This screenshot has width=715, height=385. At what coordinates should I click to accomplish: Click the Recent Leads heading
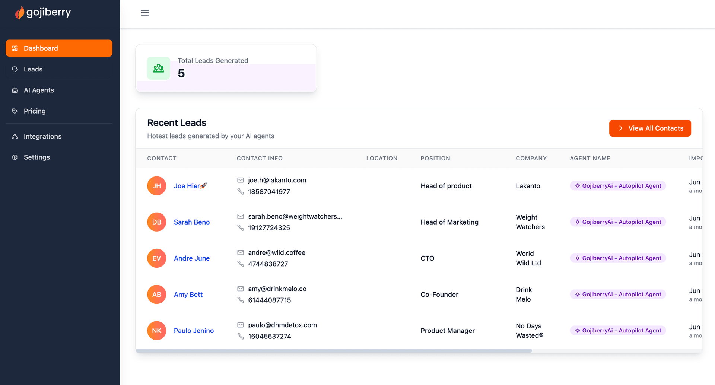[x=177, y=123]
